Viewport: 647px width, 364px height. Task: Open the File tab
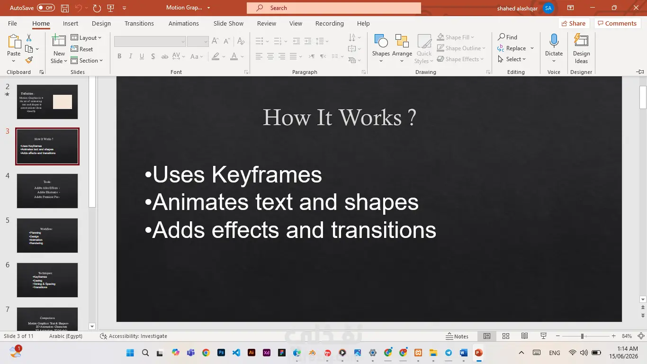coord(12,23)
